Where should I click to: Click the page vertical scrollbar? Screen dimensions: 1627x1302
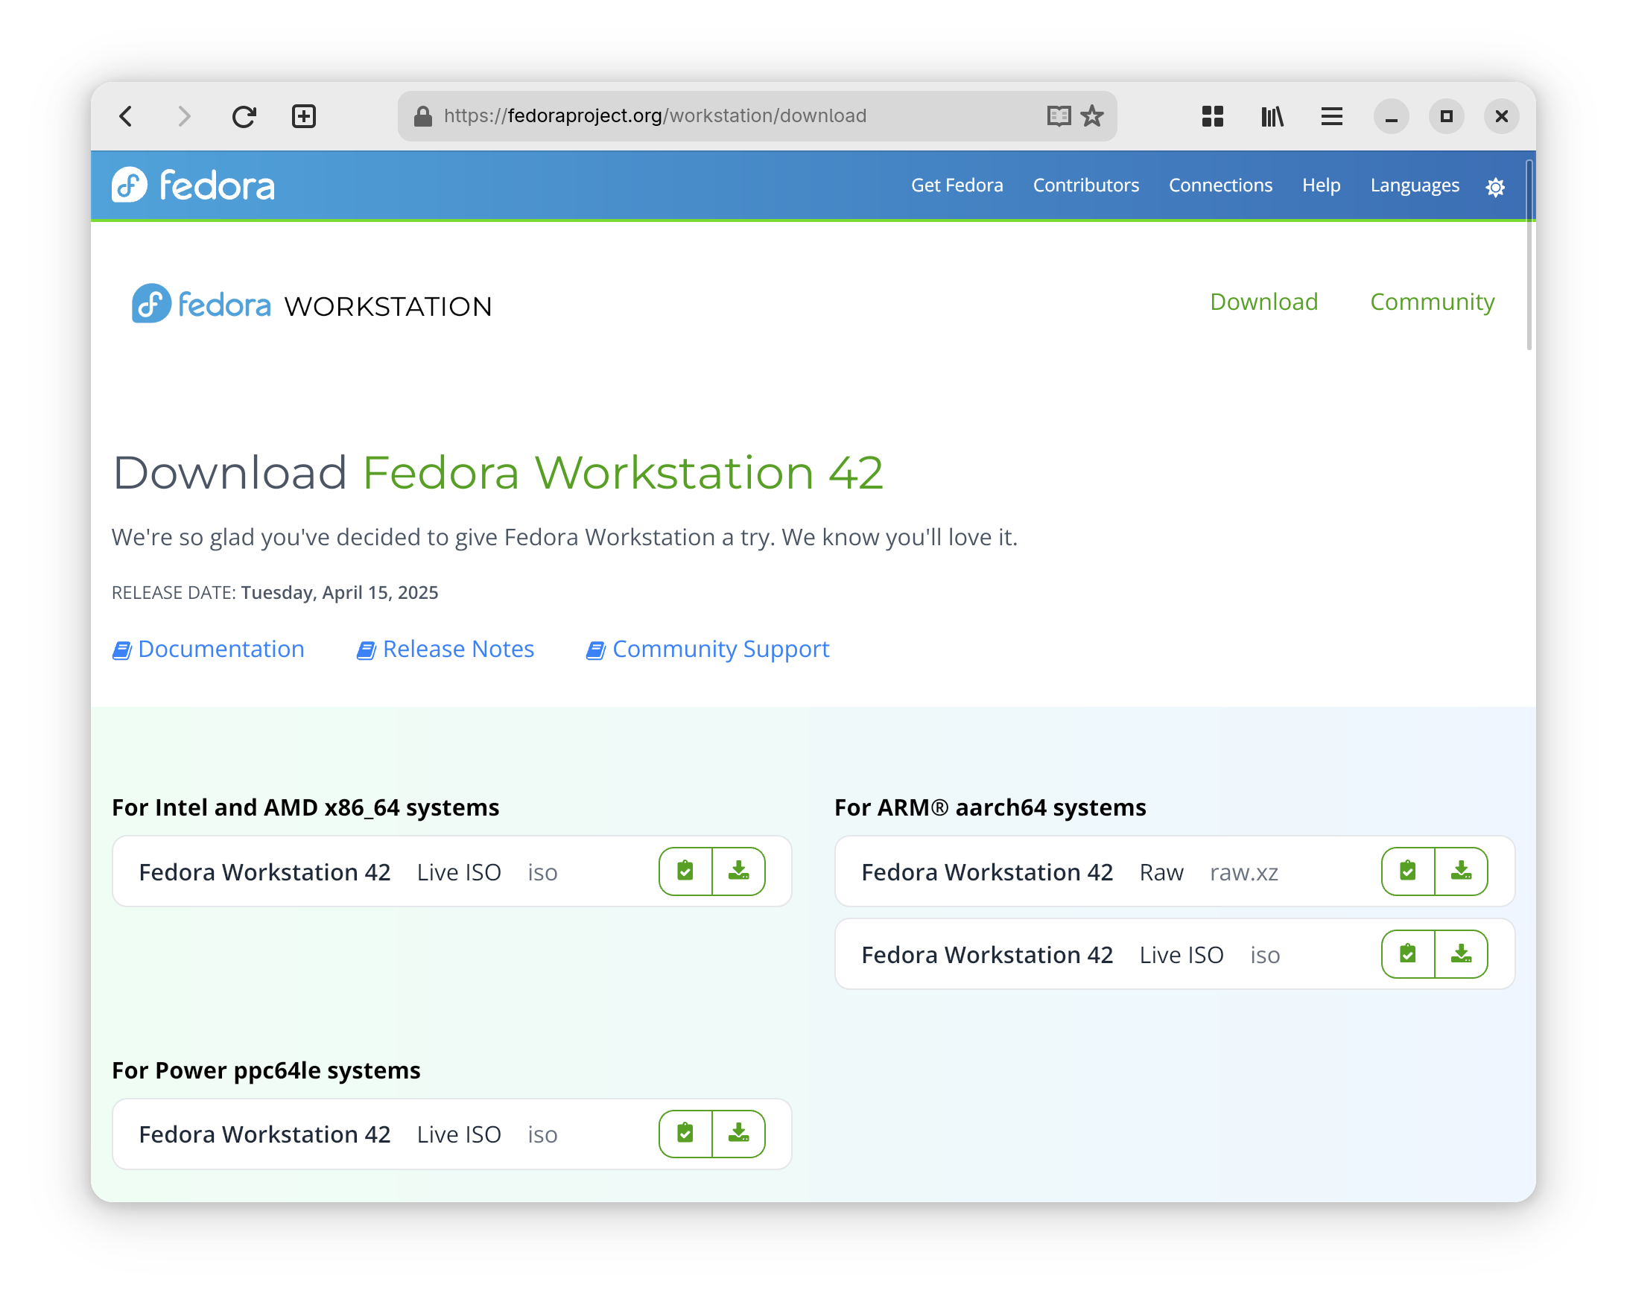click(x=1529, y=255)
